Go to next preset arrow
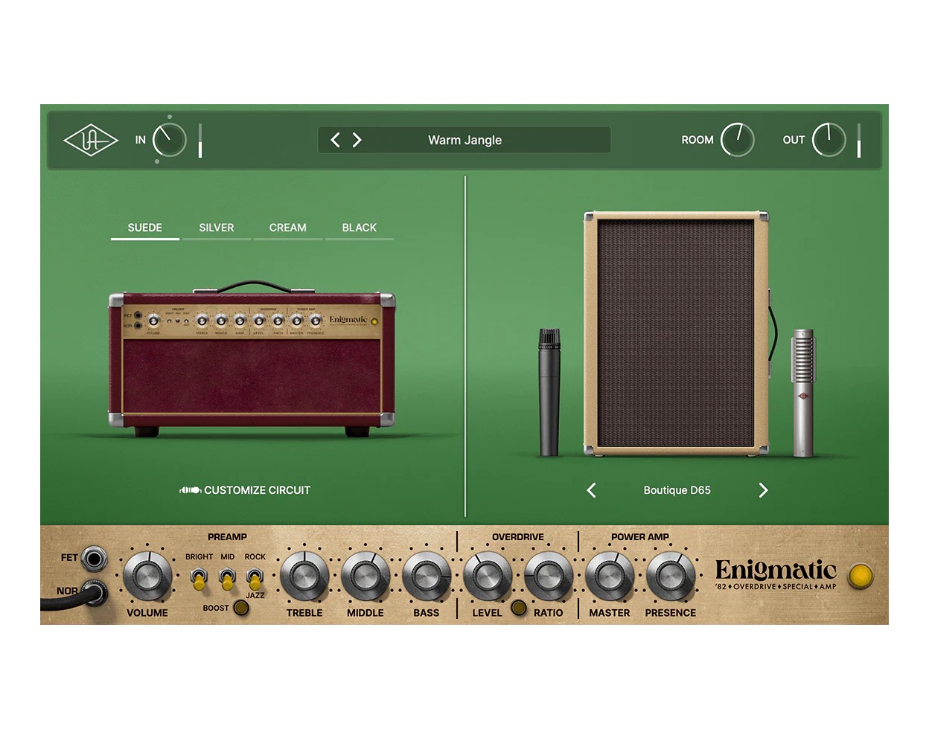 [357, 140]
